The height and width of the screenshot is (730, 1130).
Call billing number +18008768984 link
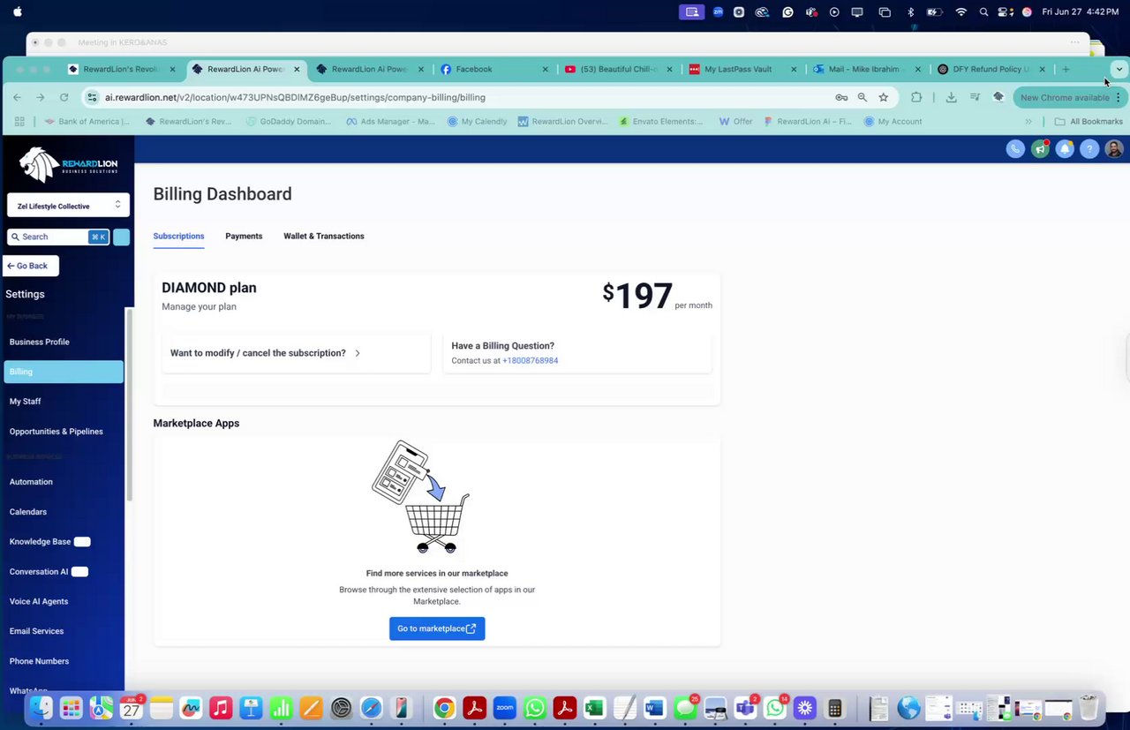530,361
